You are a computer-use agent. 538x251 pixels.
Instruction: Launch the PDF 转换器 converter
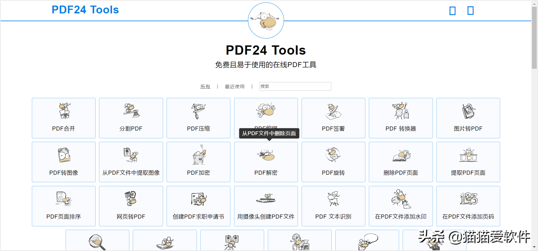(401, 118)
